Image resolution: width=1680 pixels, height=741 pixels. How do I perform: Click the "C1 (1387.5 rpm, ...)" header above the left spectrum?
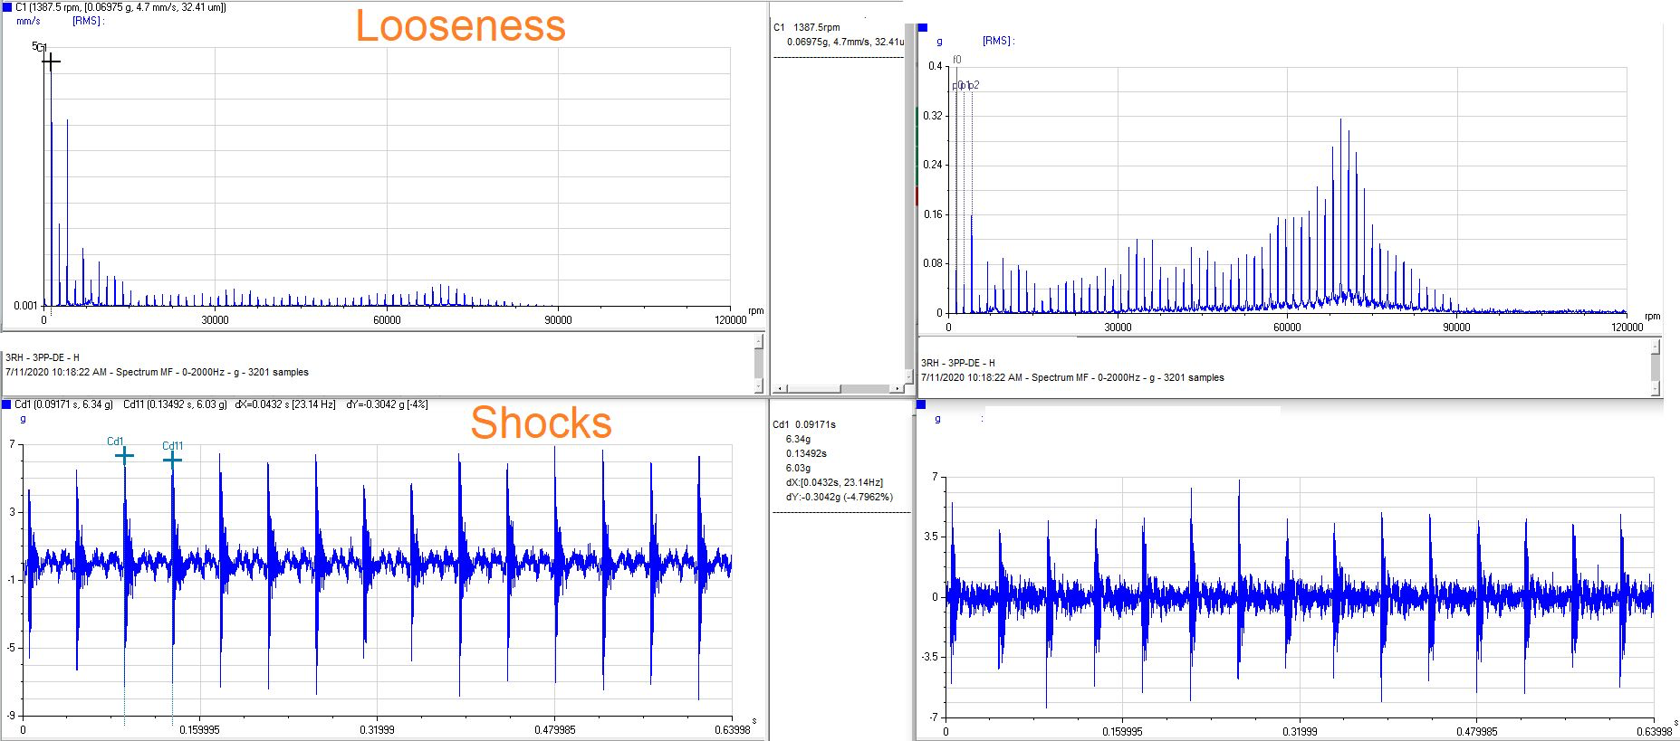(x=120, y=7)
